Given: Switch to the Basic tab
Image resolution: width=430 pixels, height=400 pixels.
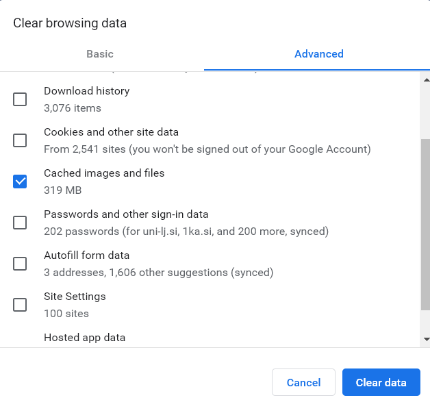Looking at the screenshot, I should click(100, 54).
